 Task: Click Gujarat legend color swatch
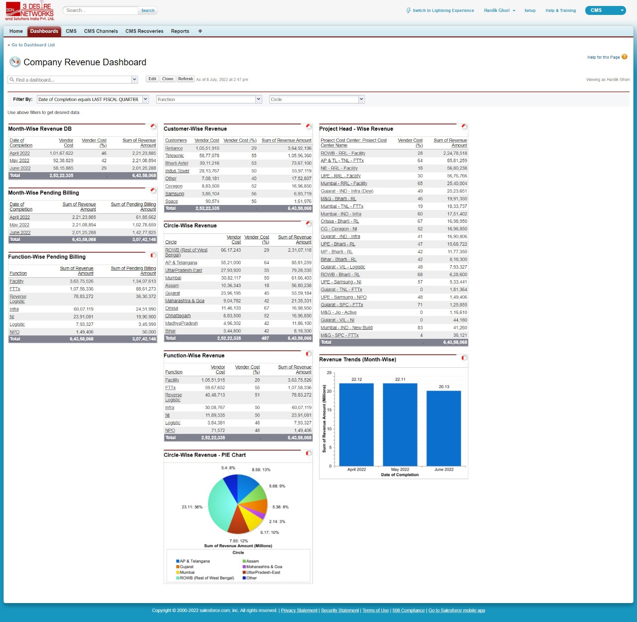point(177,567)
